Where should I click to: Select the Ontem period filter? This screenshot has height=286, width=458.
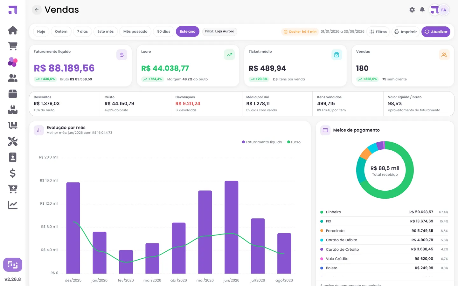pos(61,31)
